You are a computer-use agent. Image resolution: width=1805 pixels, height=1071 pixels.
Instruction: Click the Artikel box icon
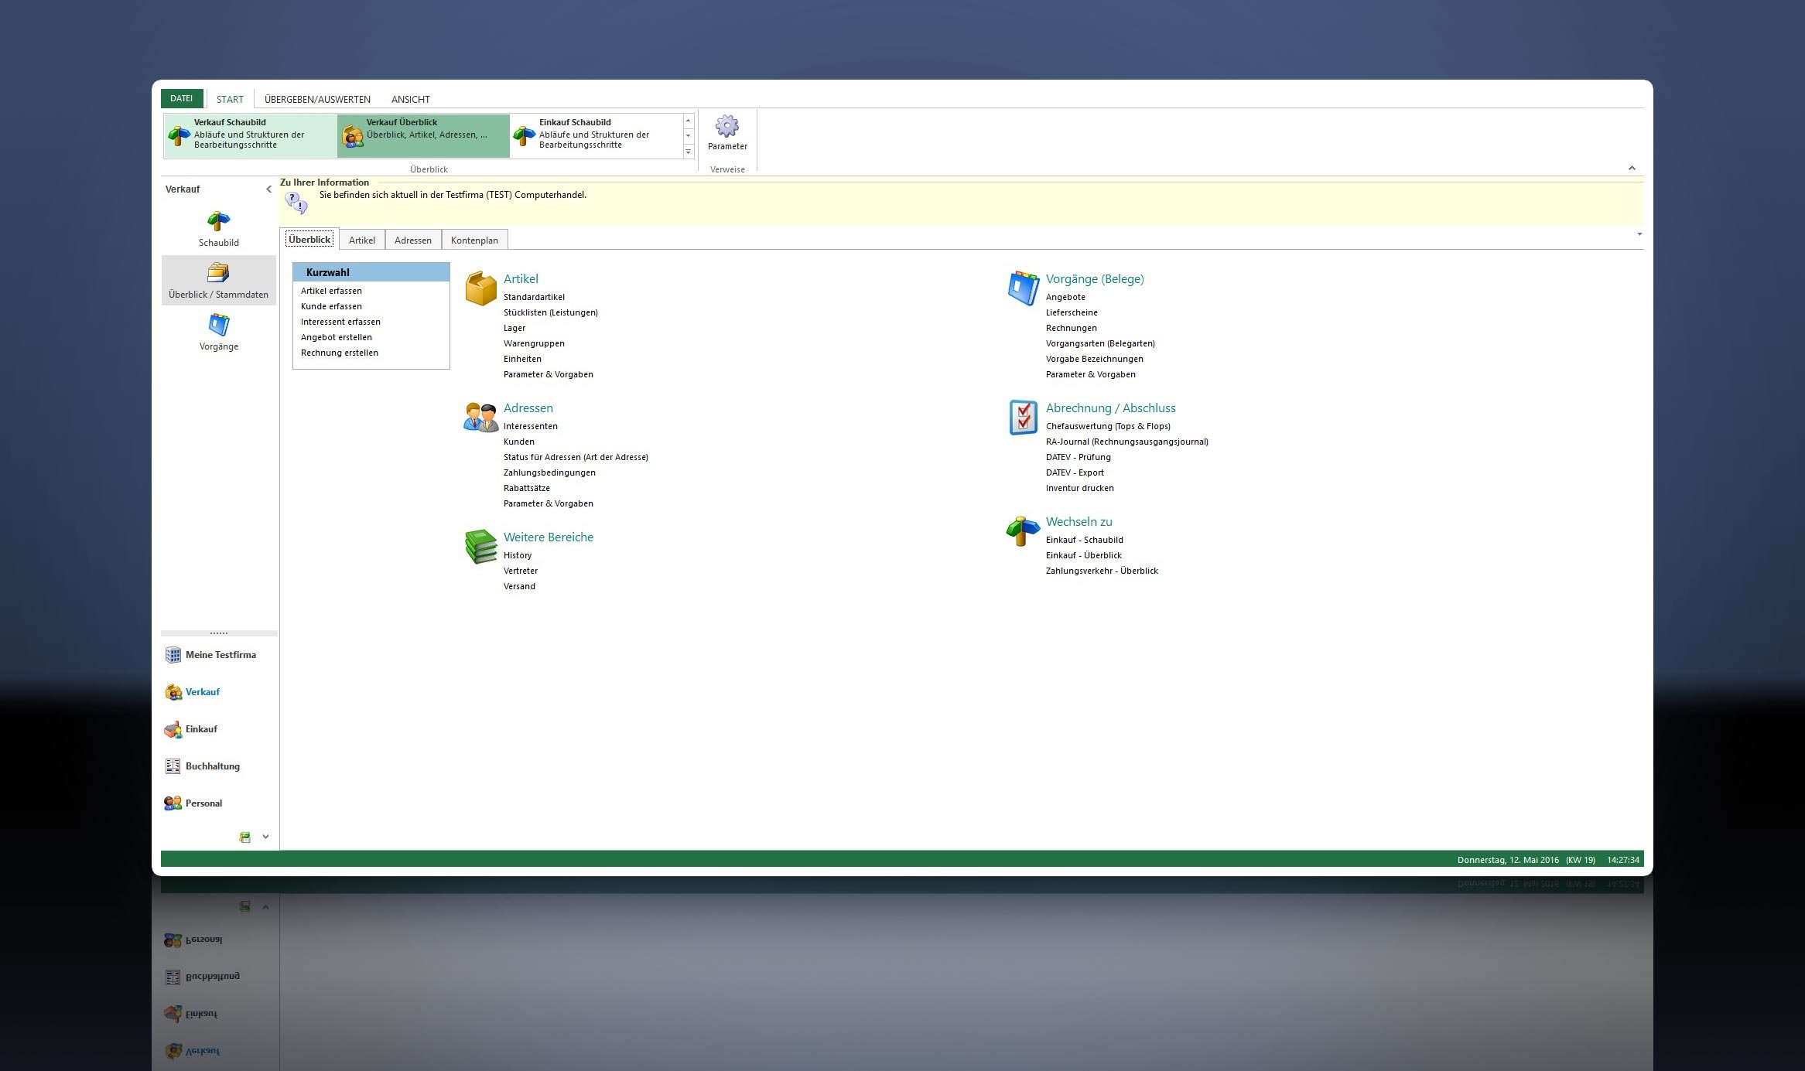click(x=480, y=288)
